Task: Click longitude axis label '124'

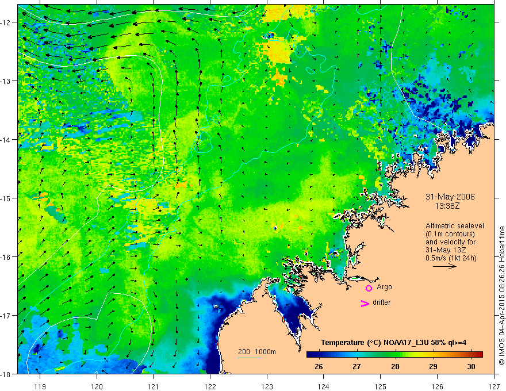Action: [324, 386]
